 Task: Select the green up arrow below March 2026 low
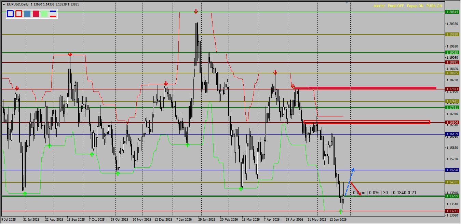241,189
